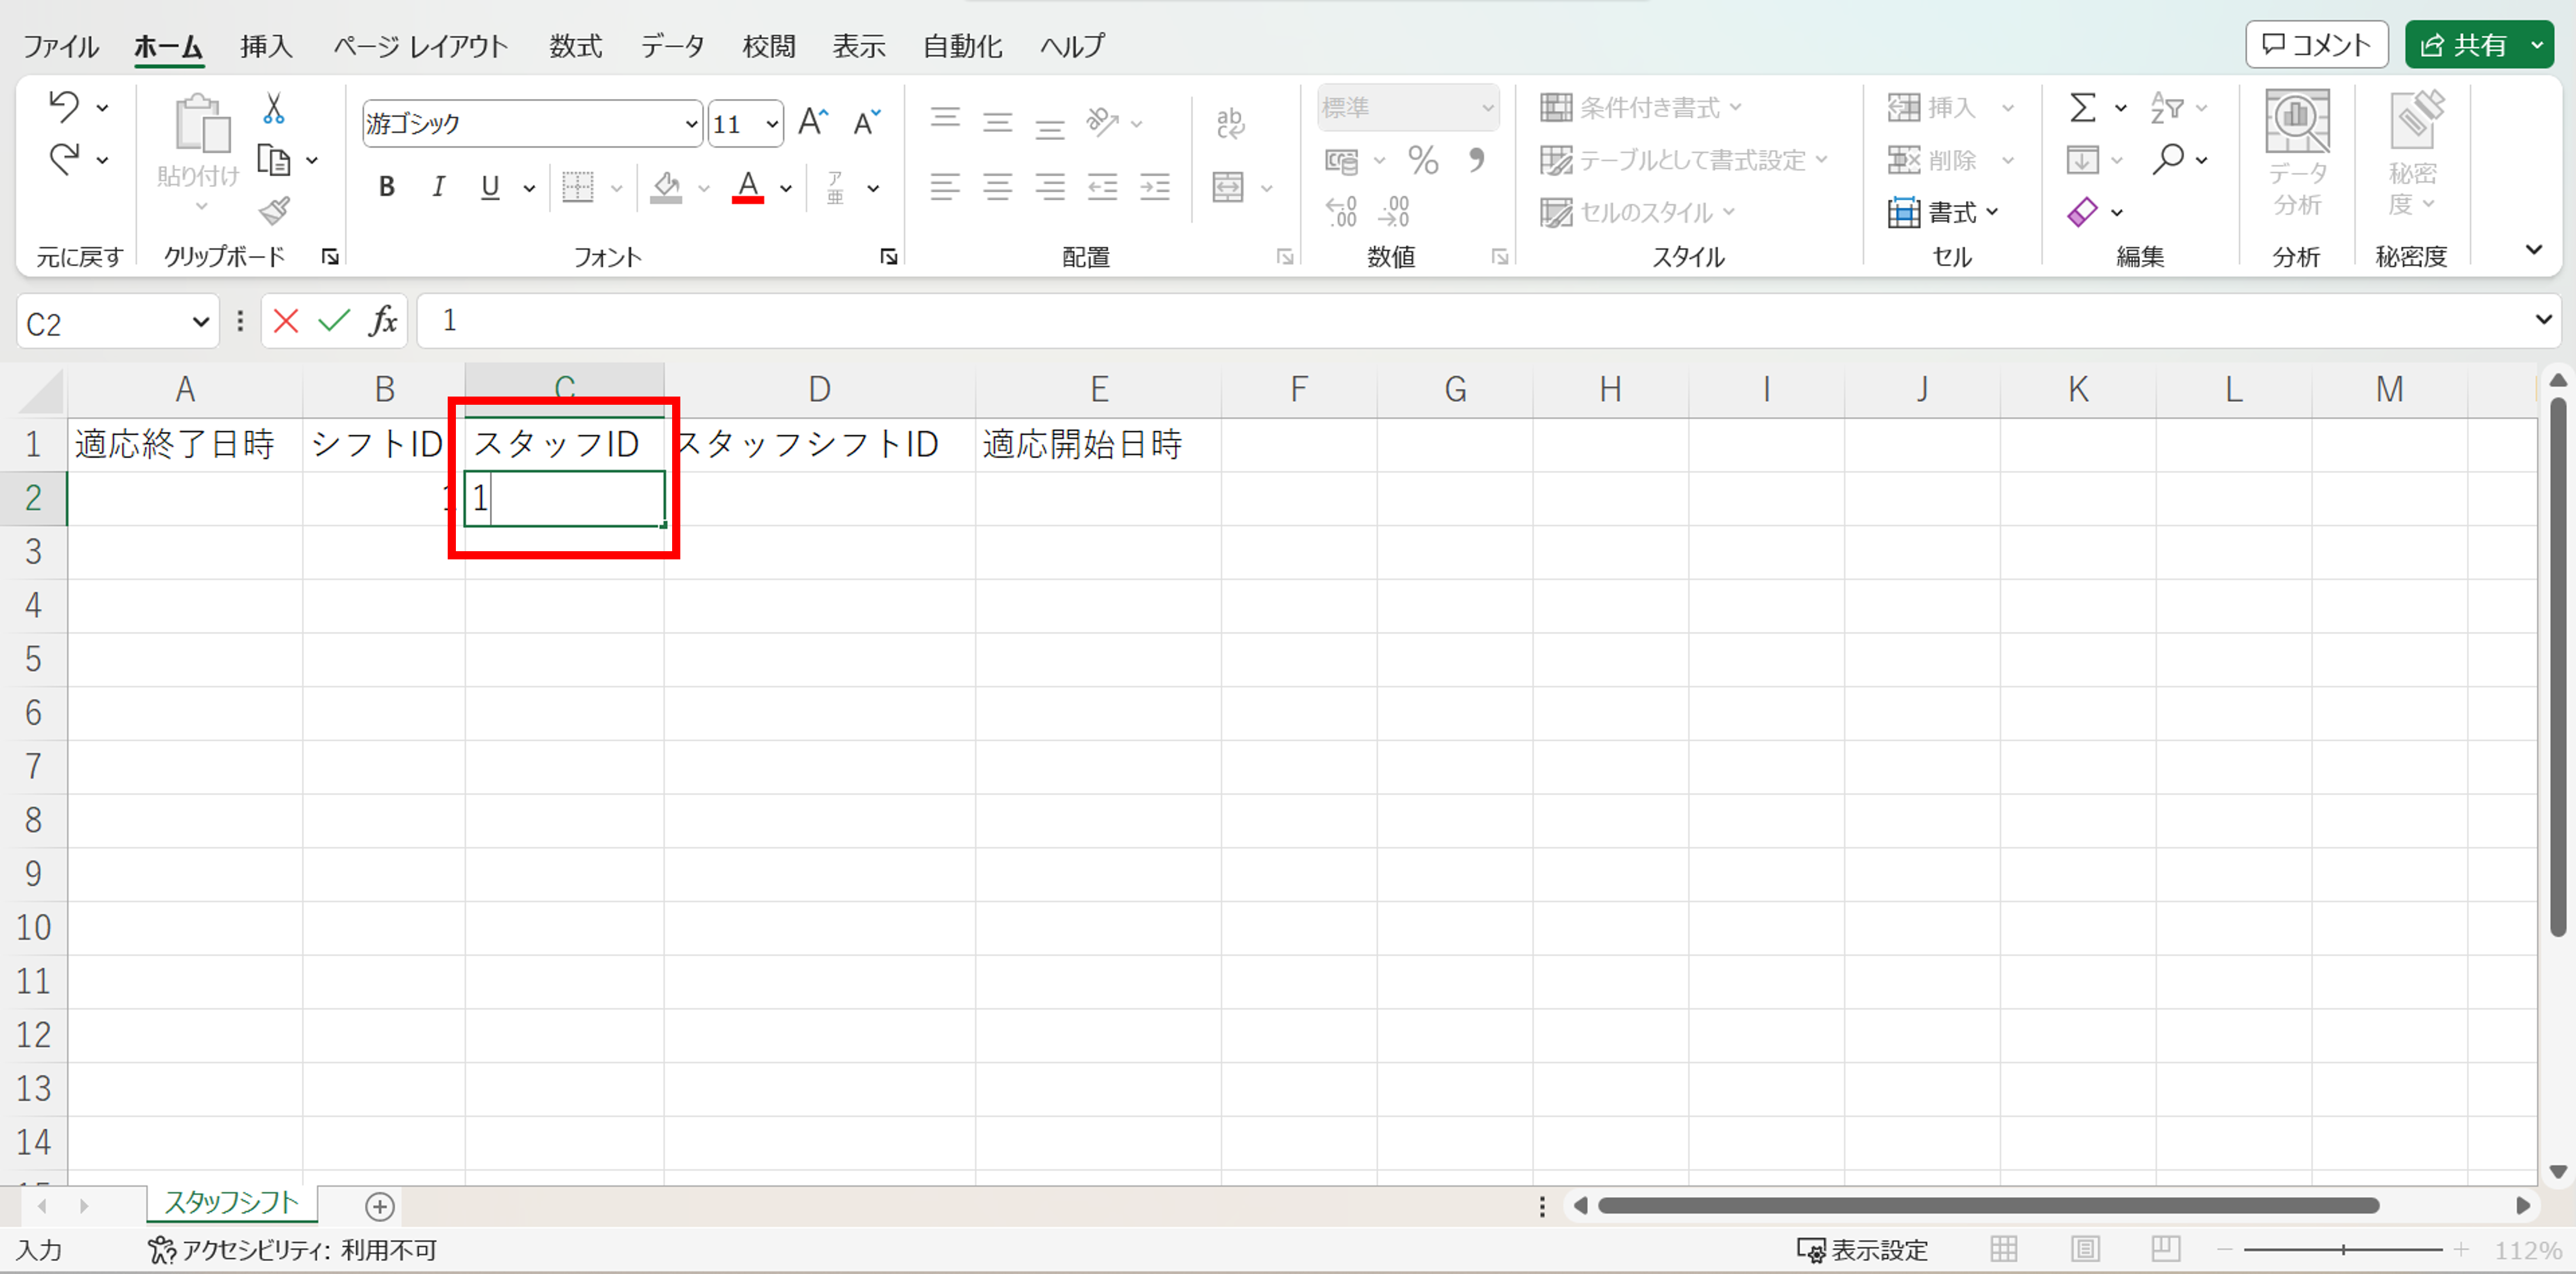Increase font size with the large A icon
The width and height of the screenshot is (2576, 1274).
tap(813, 123)
